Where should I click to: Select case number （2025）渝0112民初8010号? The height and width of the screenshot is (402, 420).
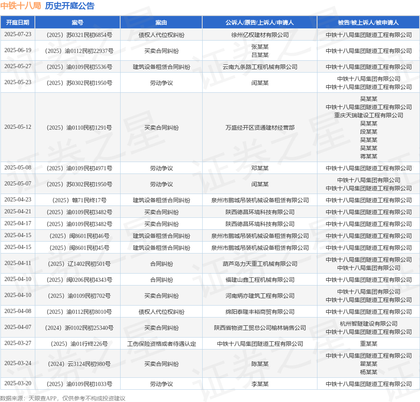pos(78,312)
